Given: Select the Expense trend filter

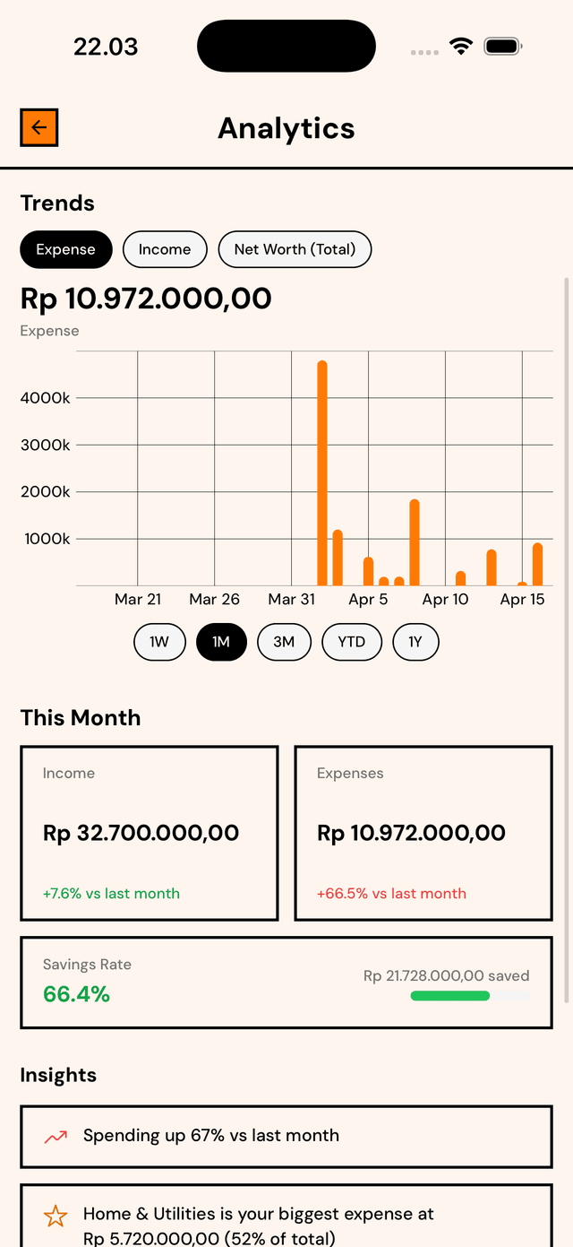Looking at the screenshot, I should pyautogui.click(x=65, y=249).
